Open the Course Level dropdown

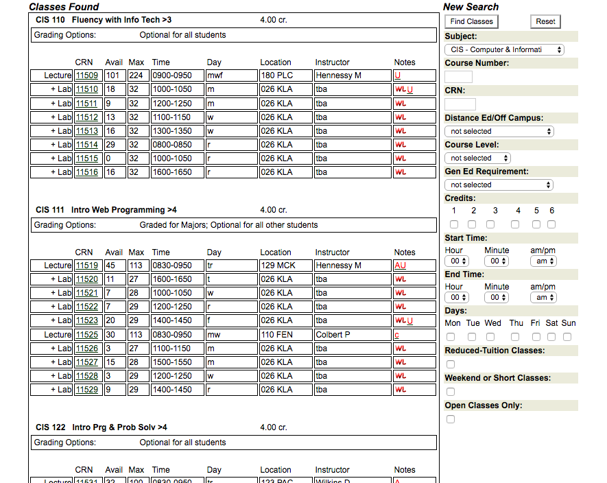point(477,158)
